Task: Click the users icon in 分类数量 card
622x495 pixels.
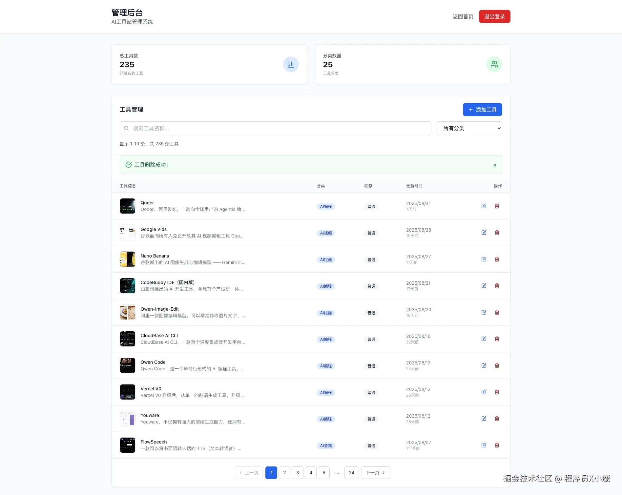Action: point(494,64)
